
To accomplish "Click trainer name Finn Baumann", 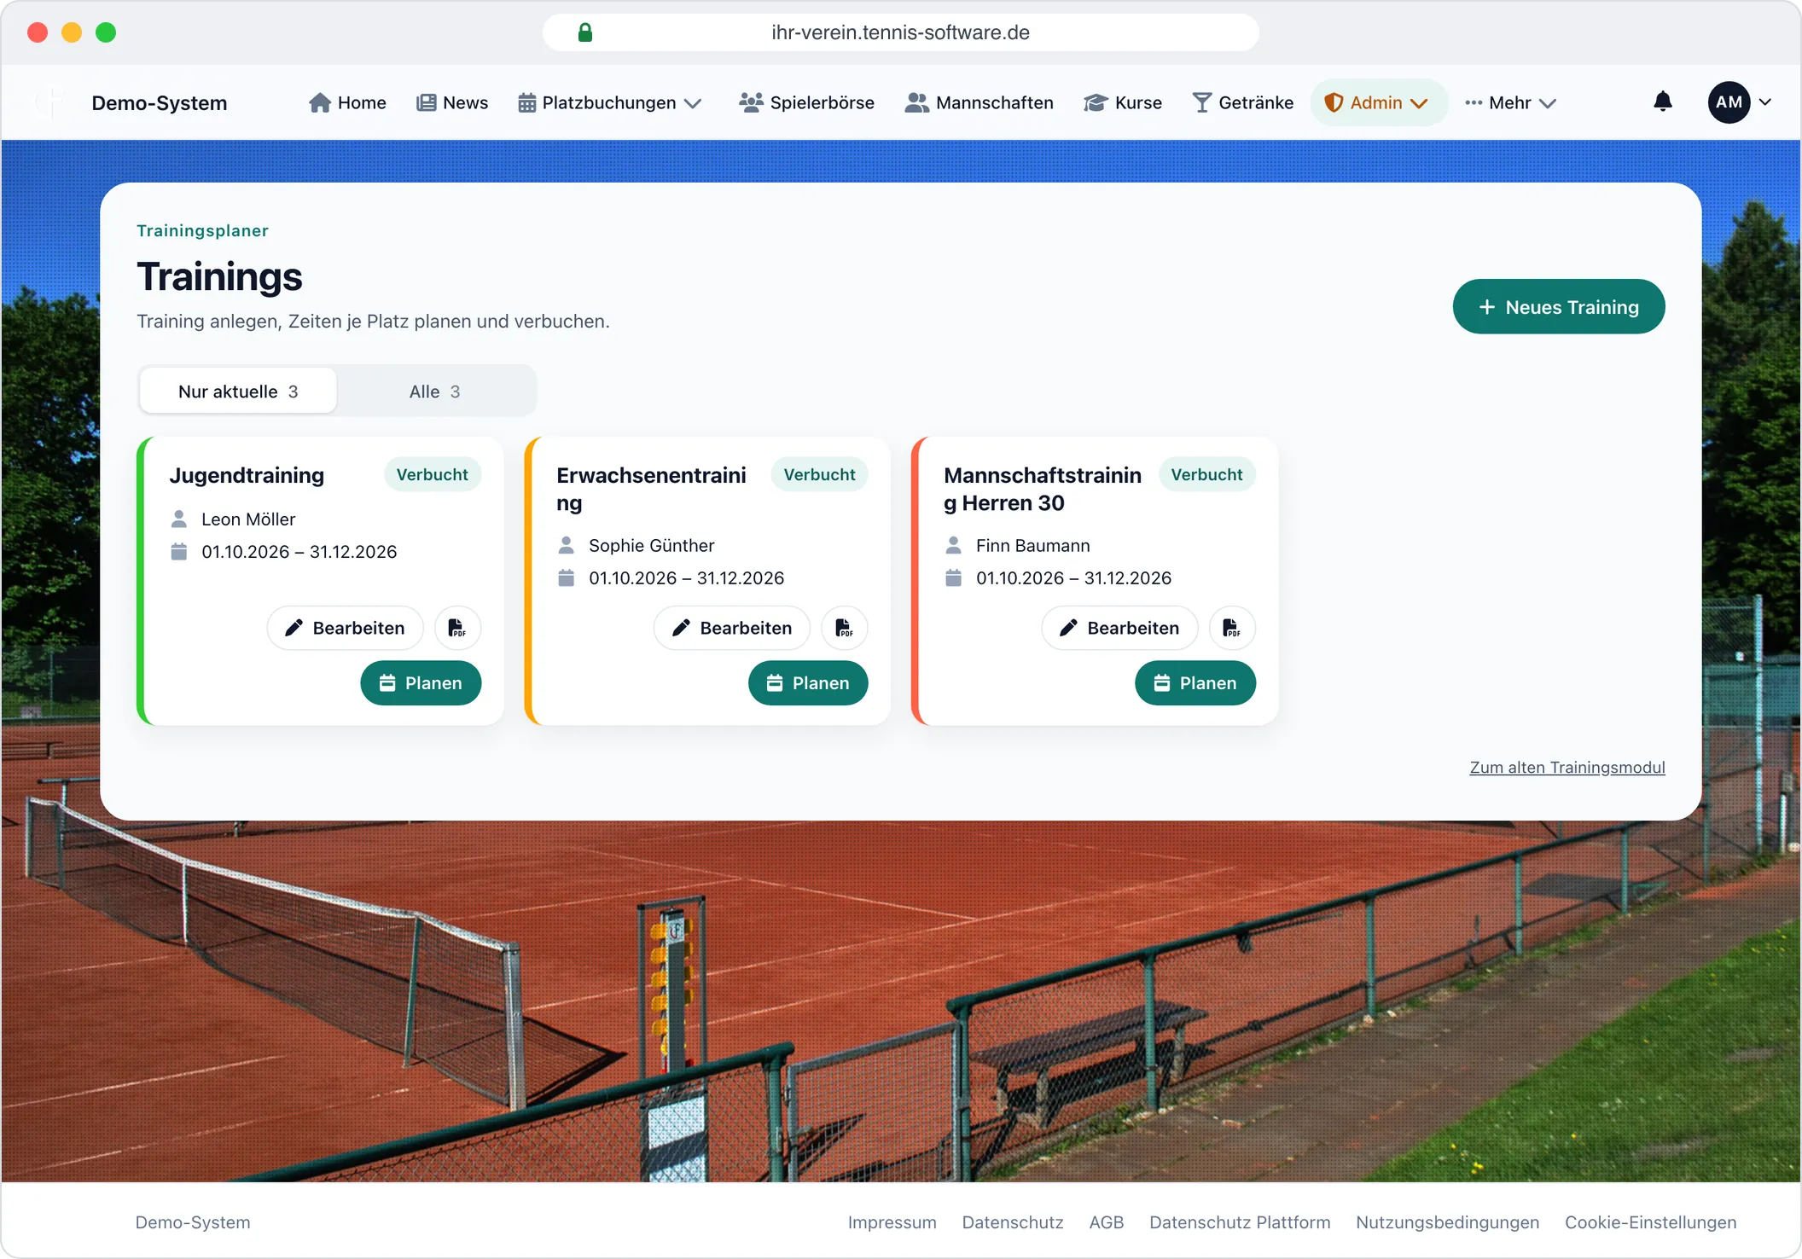I will point(1033,545).
